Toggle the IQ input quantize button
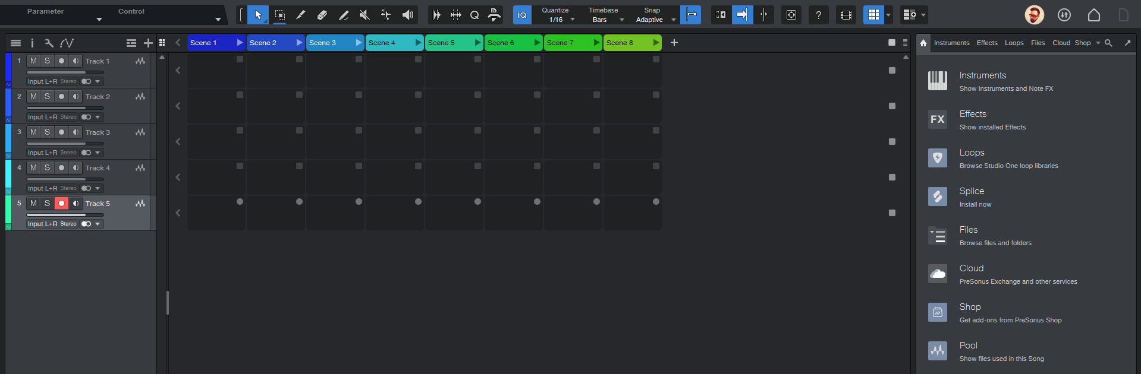This screenshot has height=374, width=1141. tap(522, 15)
